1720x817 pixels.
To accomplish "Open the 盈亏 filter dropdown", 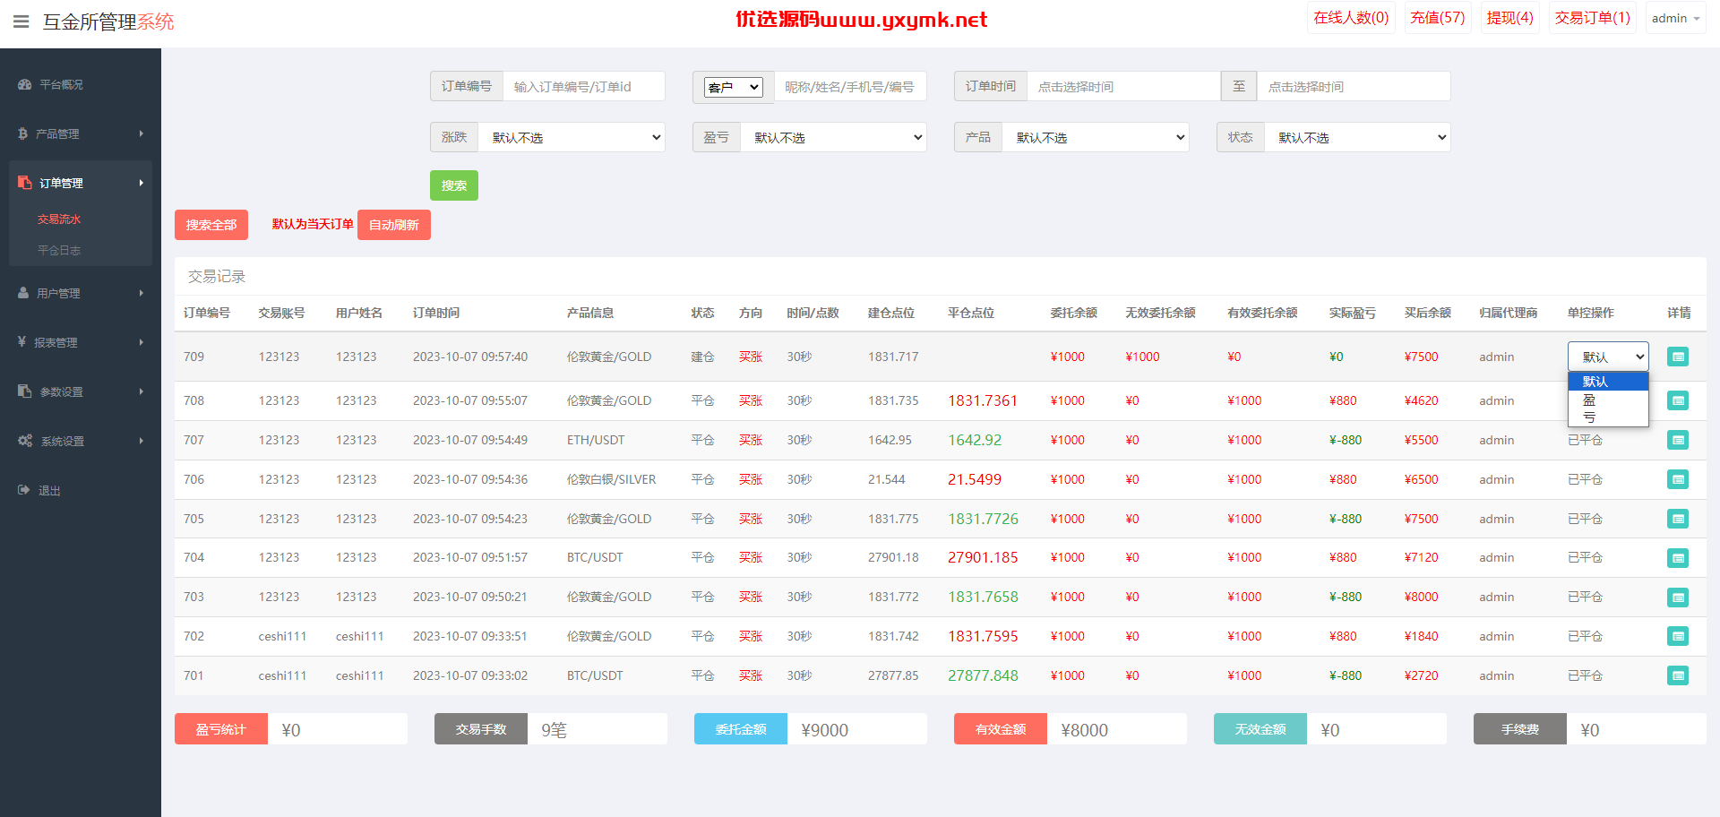I will pos(833,137).
